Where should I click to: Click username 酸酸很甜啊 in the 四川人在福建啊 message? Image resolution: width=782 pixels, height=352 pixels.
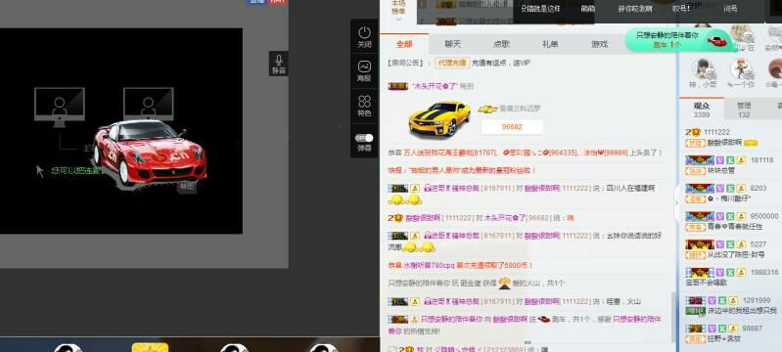(x=542, y=188)
